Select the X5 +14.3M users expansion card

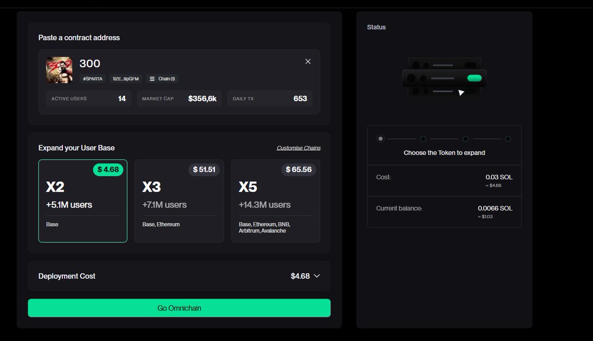click(275, 201)
